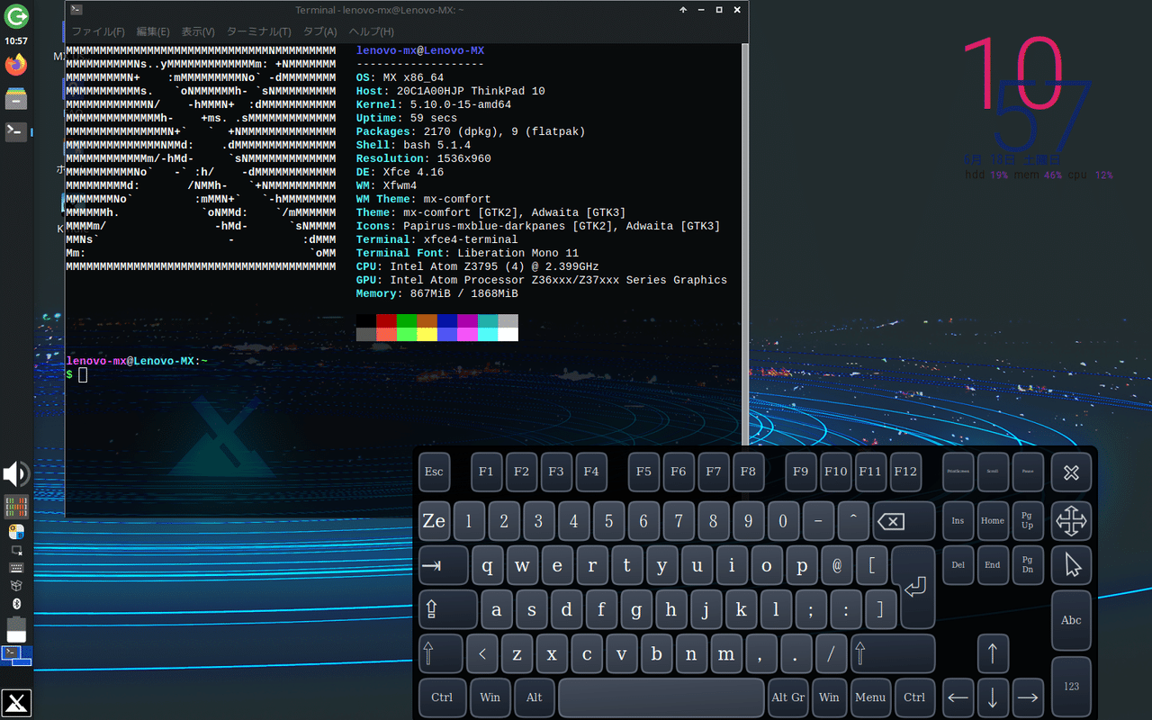Click the green color block in neofetch output
Screen dimensions: 1152x720
[x=407, y=320]
